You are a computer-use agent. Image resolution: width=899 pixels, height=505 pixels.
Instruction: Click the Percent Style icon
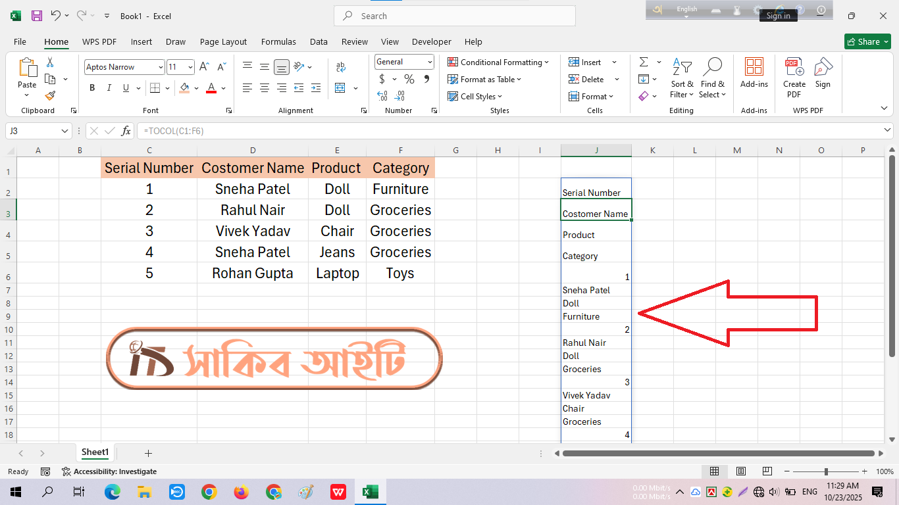(x=409, y=79)
